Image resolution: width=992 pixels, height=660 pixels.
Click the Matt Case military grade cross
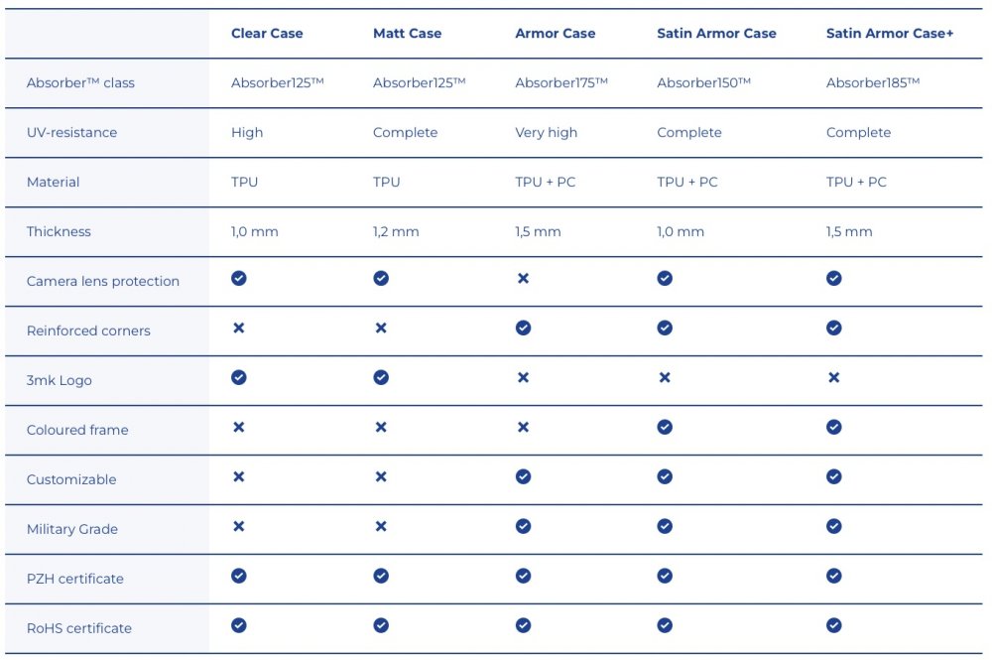coord(381,526)
